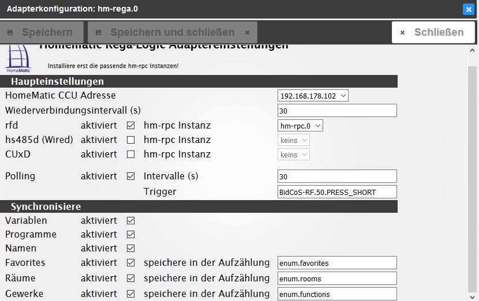Viewport: 479px width, 301px height.
Task: Focus the Wiederverbindungsintervall input field
Action: coord(337,111)
